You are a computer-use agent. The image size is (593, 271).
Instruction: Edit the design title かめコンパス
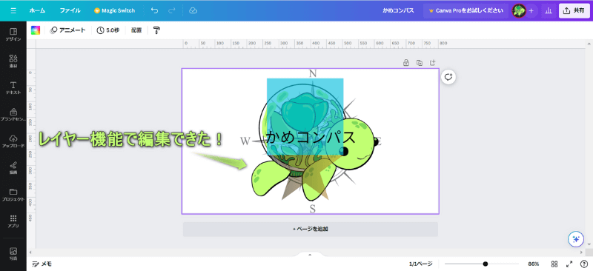click(398, 10)
